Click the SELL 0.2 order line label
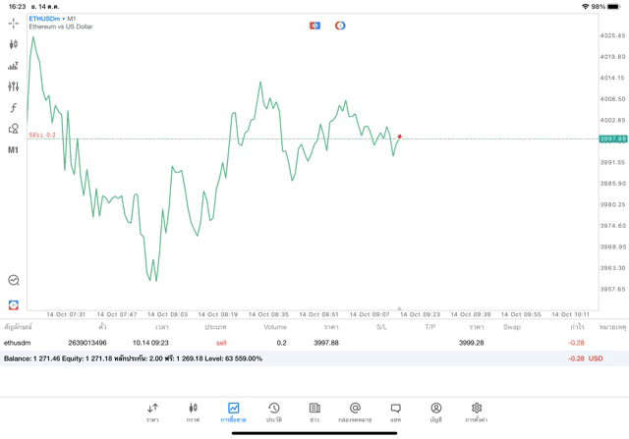This screenshot has height=439, width=629. click(42, 136)
